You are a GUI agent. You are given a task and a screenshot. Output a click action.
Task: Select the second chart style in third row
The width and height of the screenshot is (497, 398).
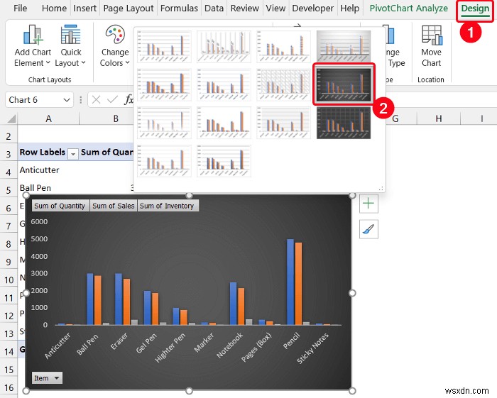[x=224, y=123]
